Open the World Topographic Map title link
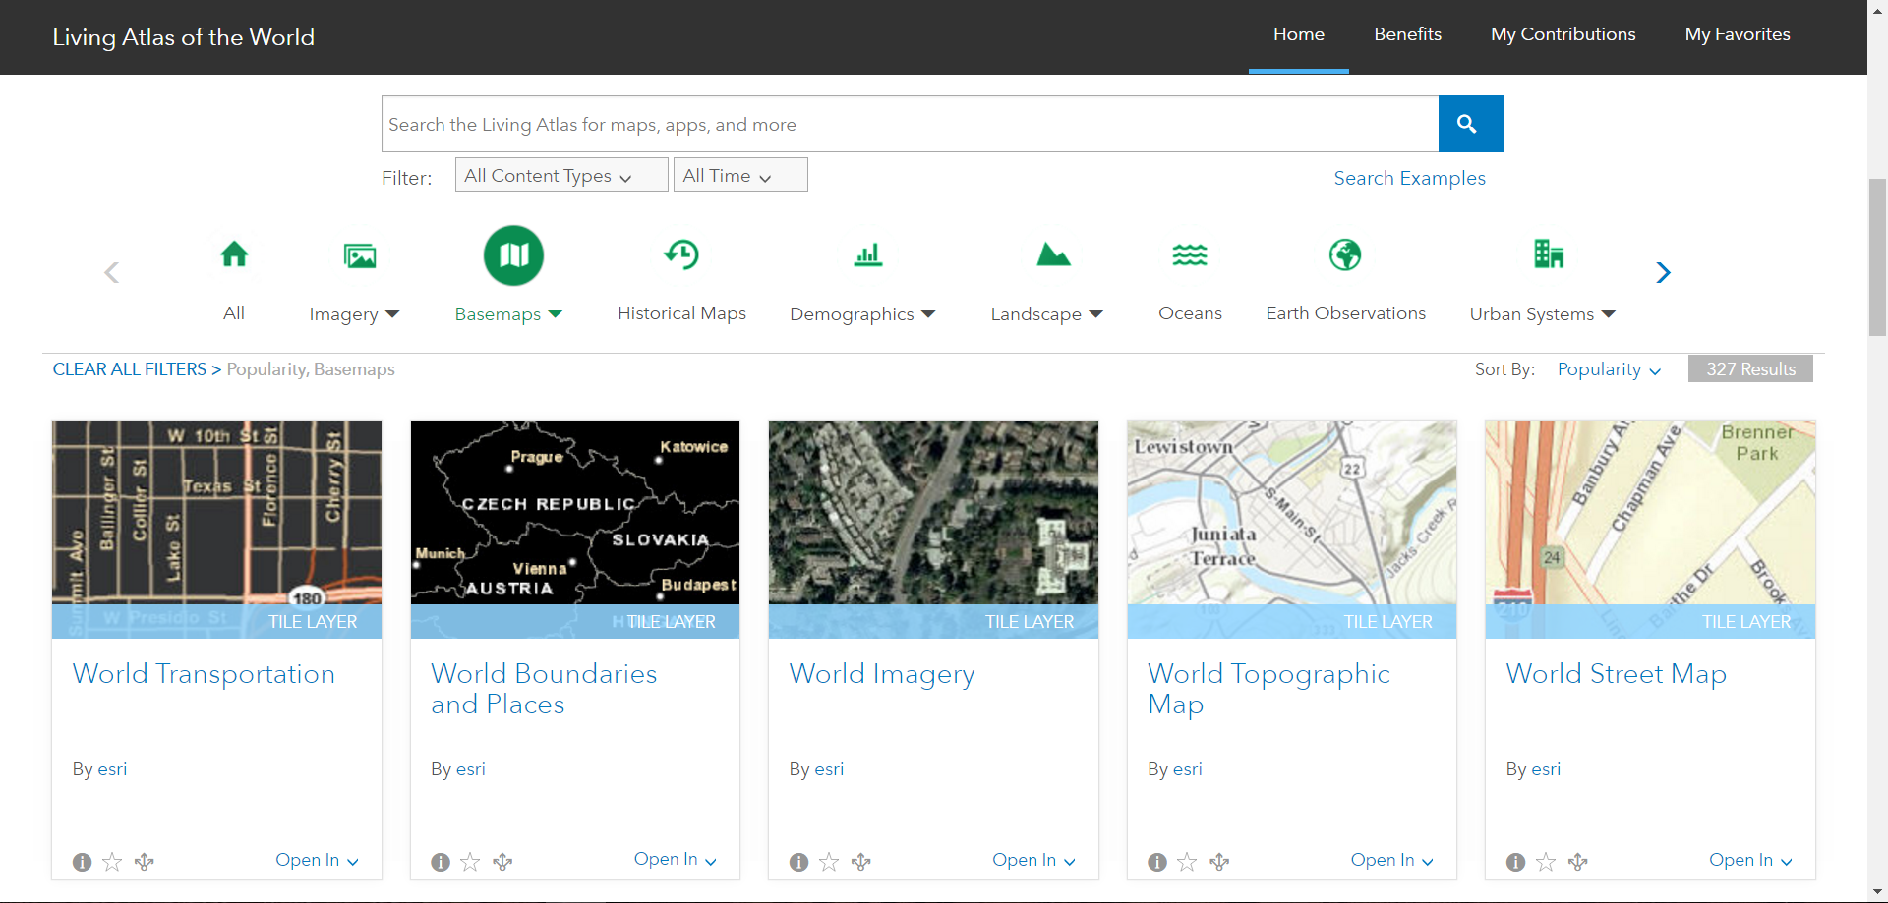Screen dimensions: 1888x903 [x=1268, y=689]
